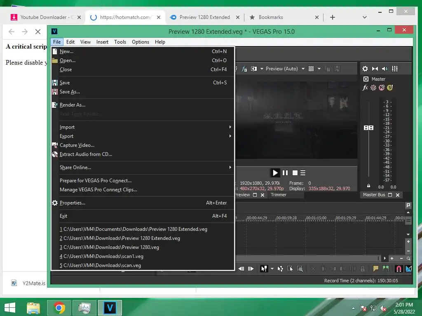Click the Downmix Output icon in Master Bus

pos(375,69)
